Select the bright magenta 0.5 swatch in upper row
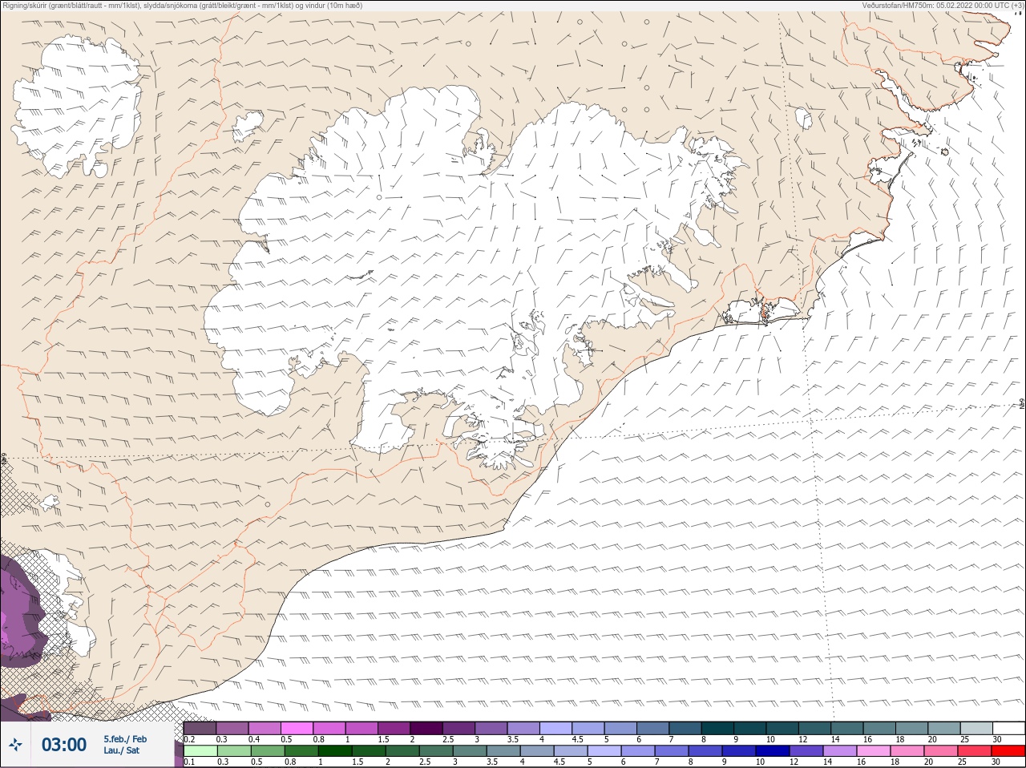 (x=297, y=728)
